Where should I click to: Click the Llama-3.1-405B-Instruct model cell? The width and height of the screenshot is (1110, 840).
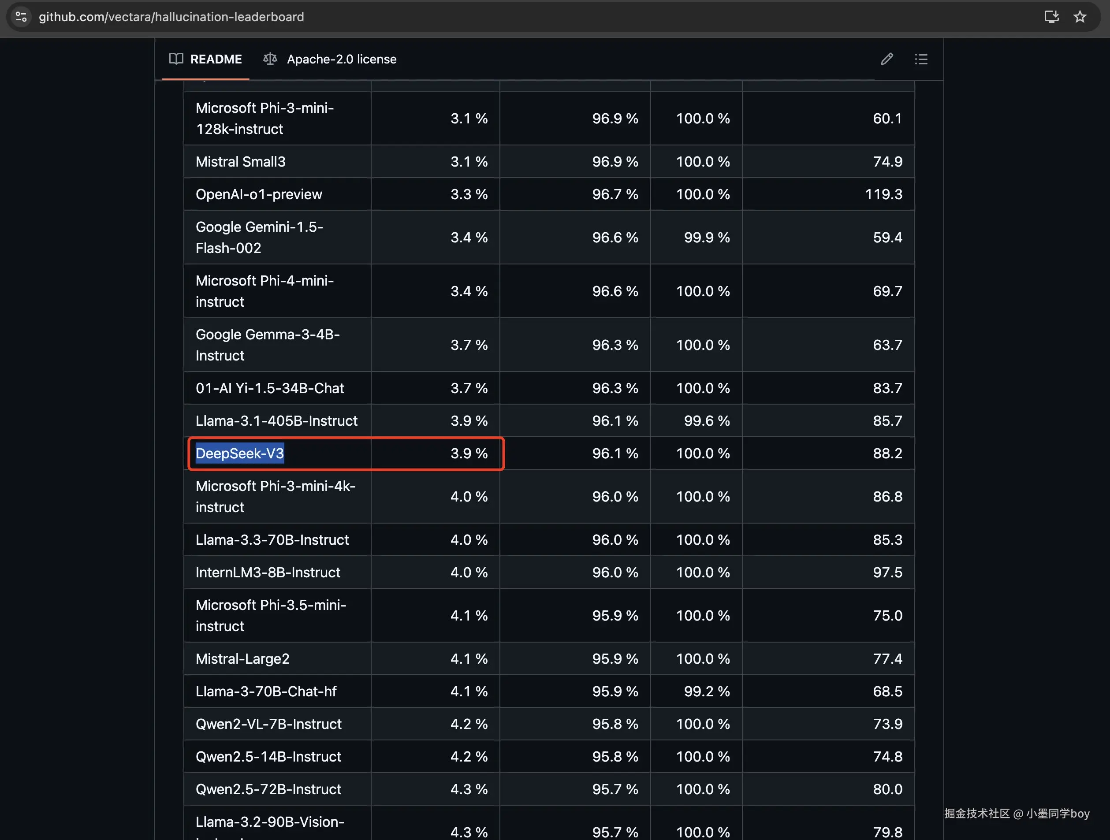[276, 420]
